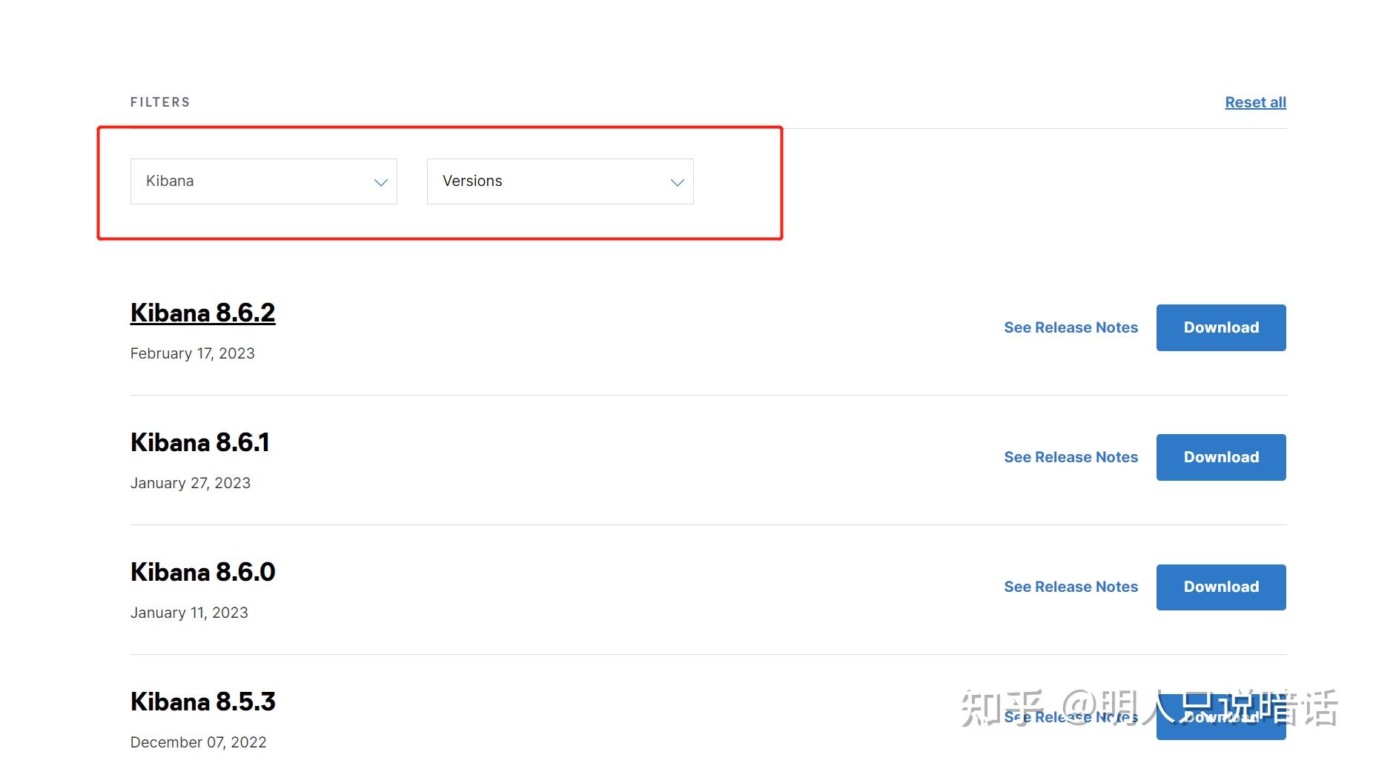Click the chevron on the Versions selector

point(675,181)
